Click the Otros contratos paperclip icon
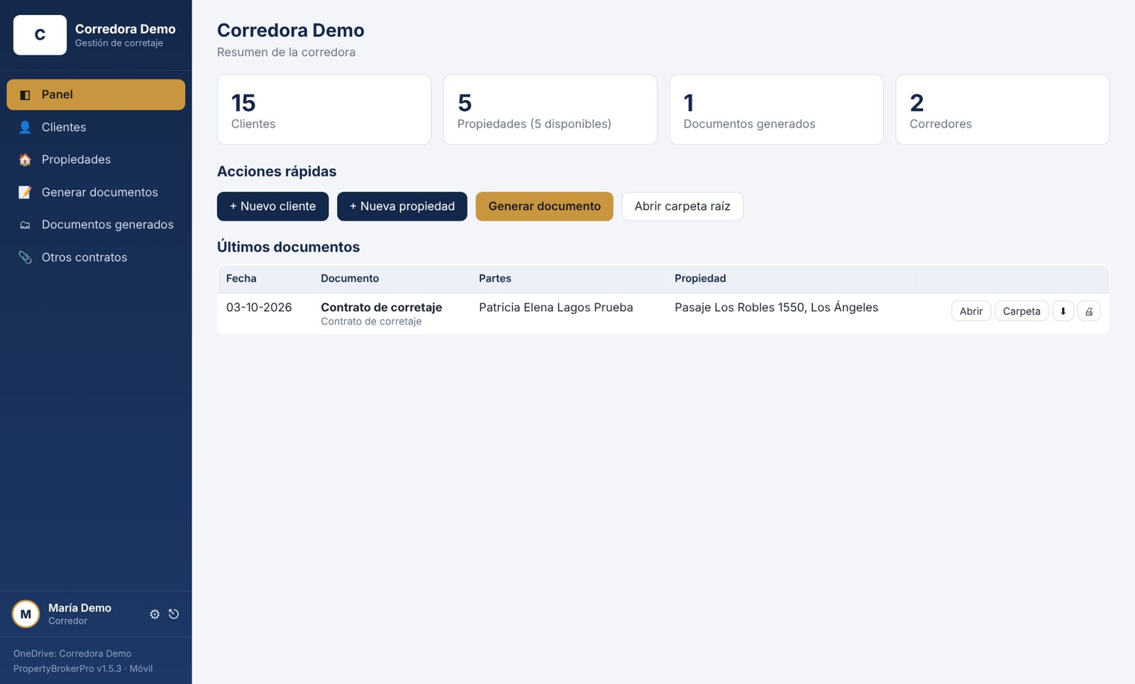Screen dimensions: 1135x684 click(25, 258)
